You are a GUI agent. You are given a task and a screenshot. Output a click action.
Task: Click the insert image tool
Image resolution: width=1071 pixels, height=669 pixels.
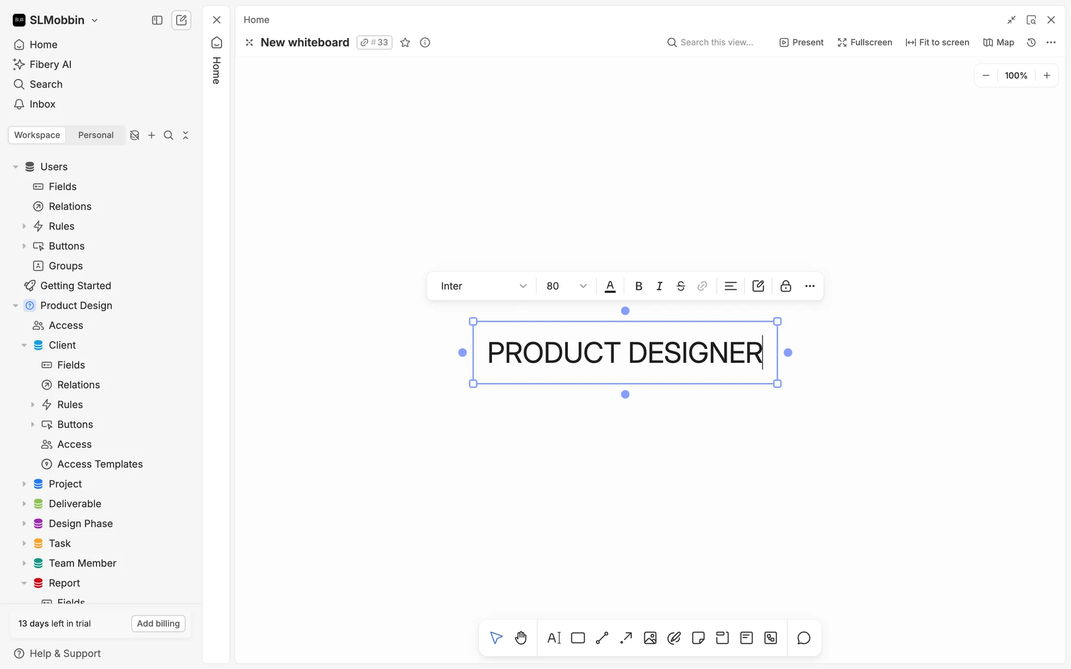pos(650,638)
